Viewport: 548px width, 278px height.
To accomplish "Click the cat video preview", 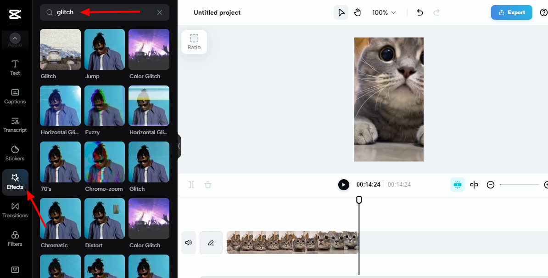I will [389, 99].
